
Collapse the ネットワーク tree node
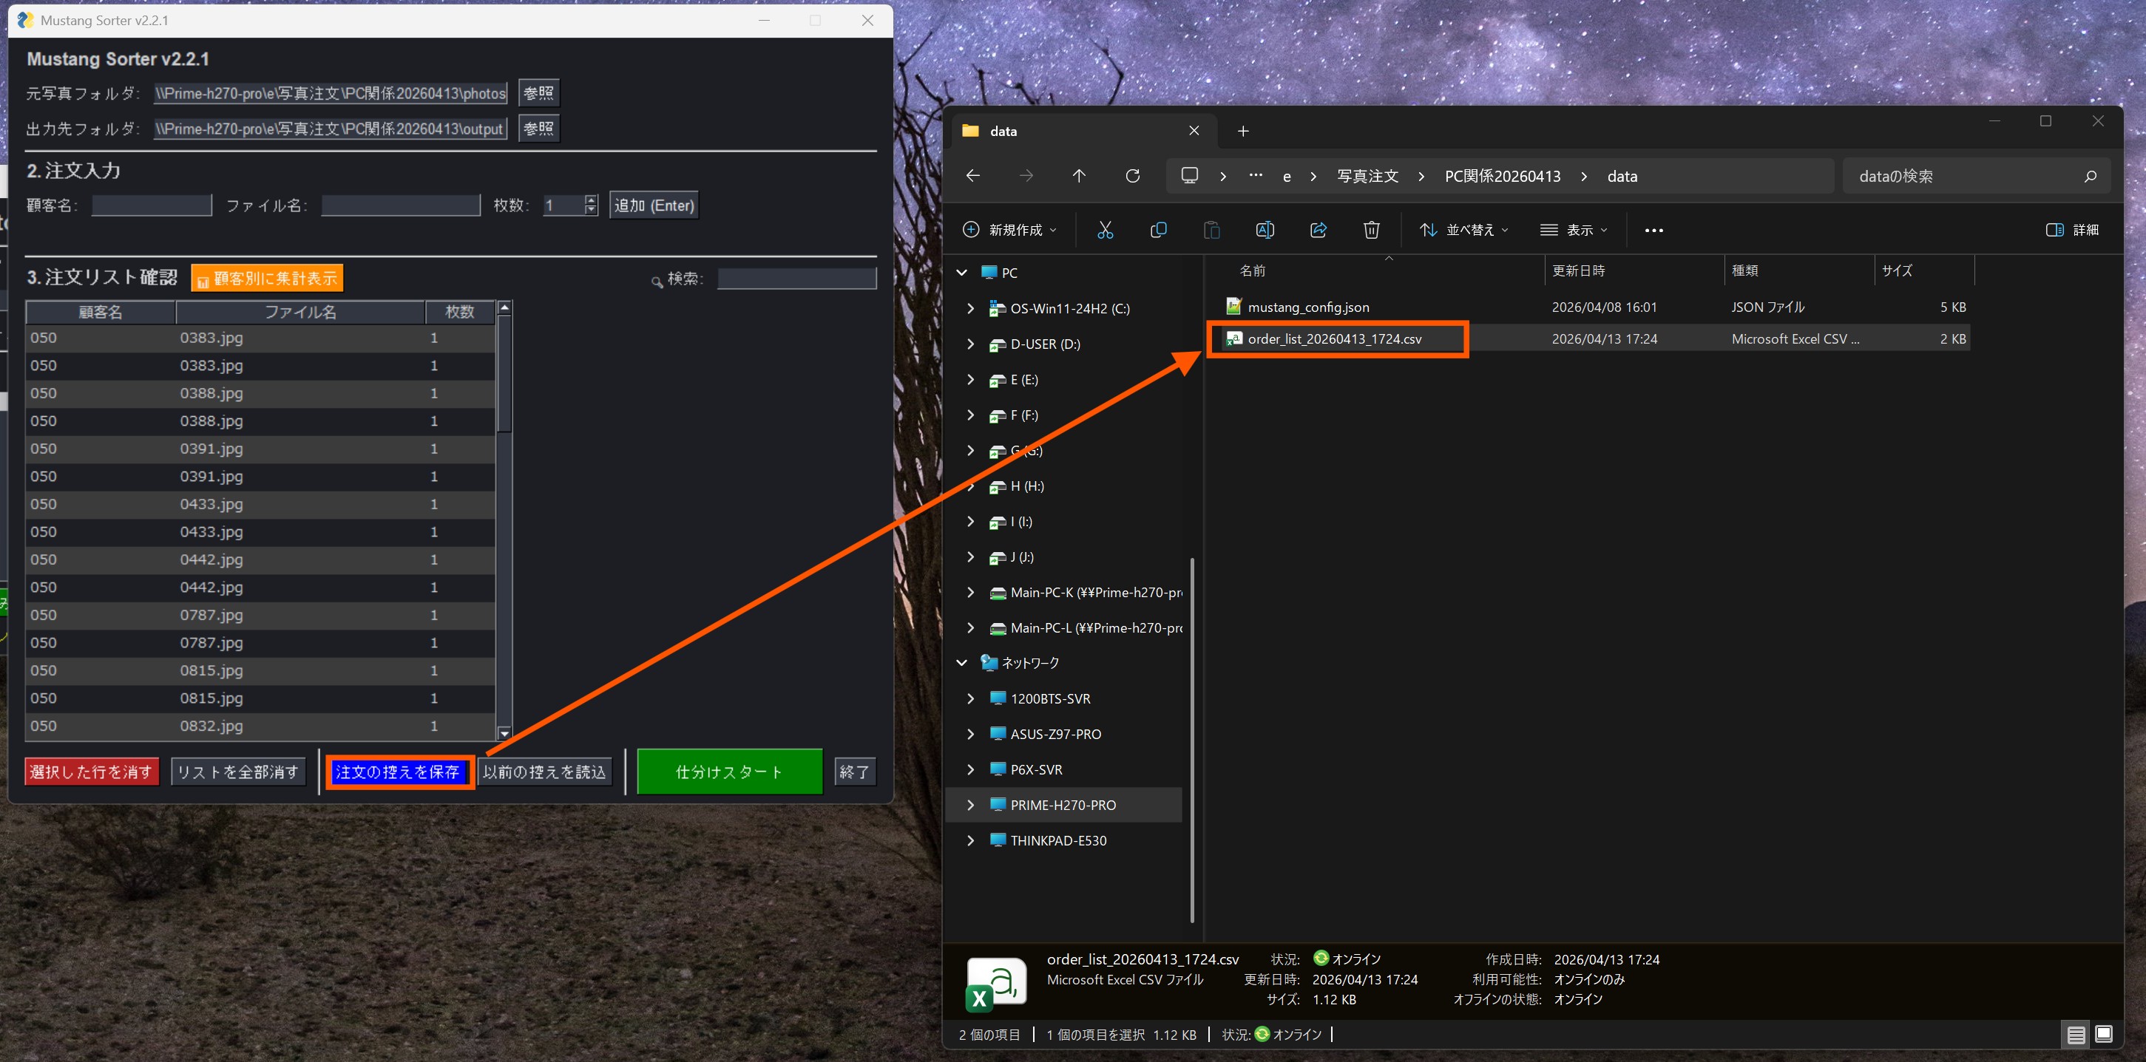pyautogui.click(x=962, y=662)
